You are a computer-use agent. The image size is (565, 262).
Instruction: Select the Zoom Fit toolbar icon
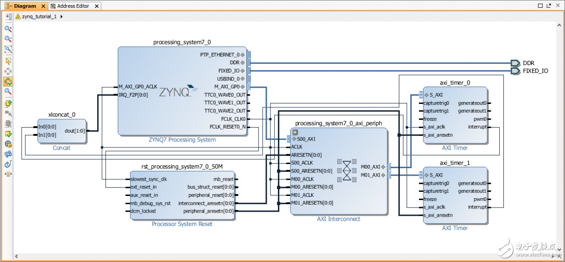coord(8,49)
